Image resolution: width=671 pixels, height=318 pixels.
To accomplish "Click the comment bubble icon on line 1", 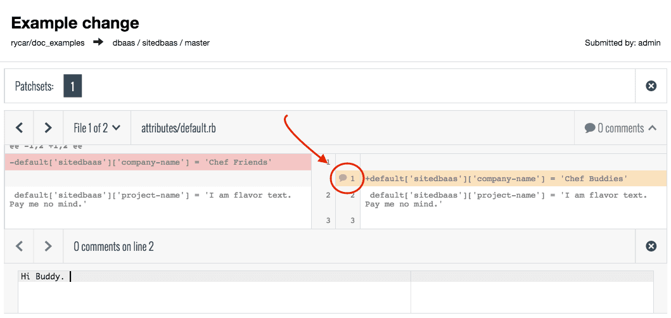I will point(343,178).
